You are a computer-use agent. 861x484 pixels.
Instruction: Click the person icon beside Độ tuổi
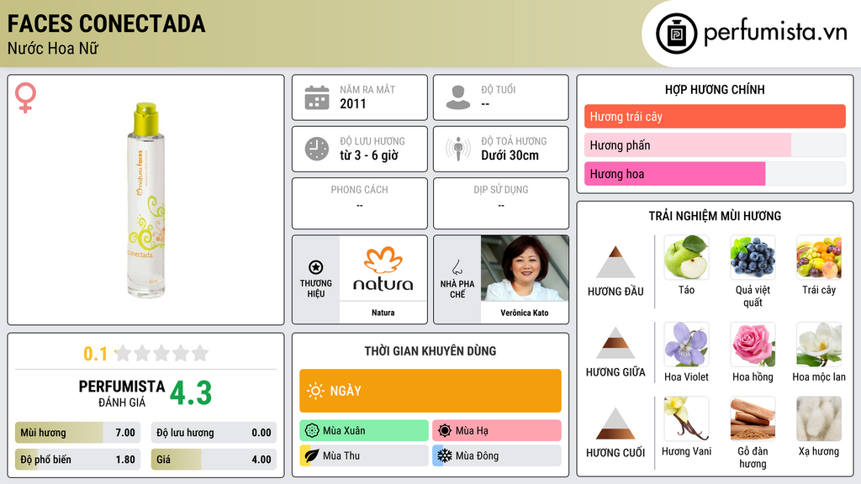[x=458, y=97]
